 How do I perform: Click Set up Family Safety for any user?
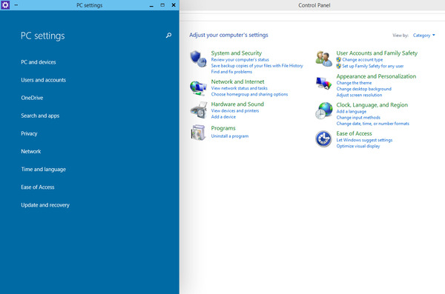pyautogui.click(x=372, y=66)
